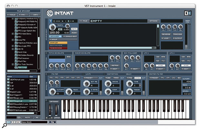Select BEATDeep4.aif in file list
Image resolution: width=200 pixels, height=130 pixels.
pos(22,101)
